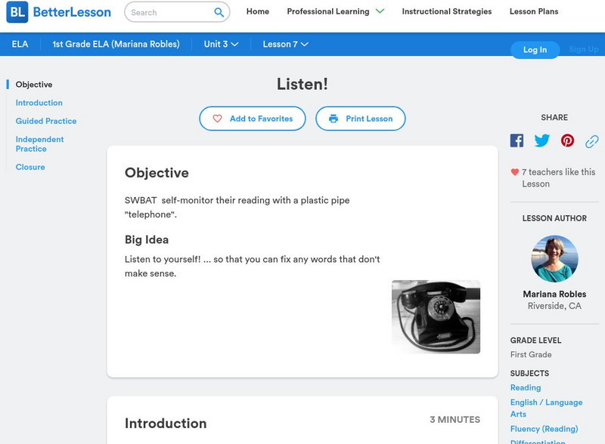The width and height of the screenshot is (605, 444).
Task: Open the Unit 3 dropdown
Action: [x=221, y=45]
